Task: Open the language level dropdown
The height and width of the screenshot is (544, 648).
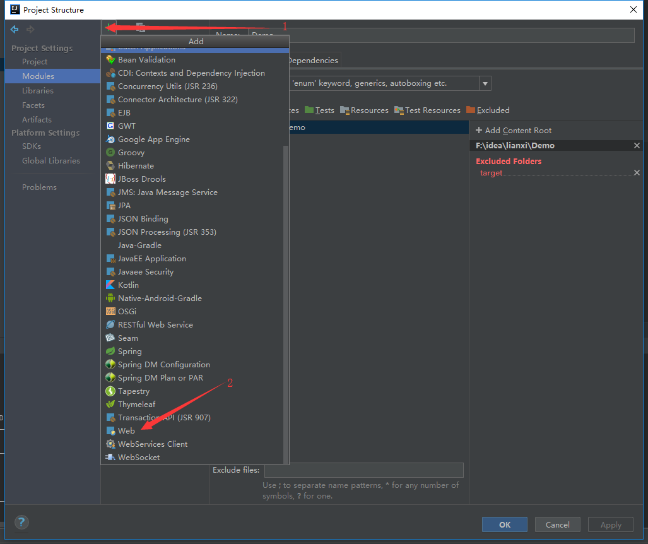Action: pyautogui.click(x=485, y=83)
